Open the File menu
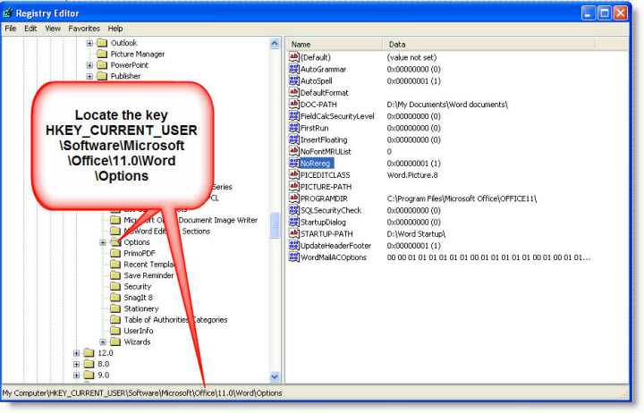This screenshot has height=413, width=644. 11,29
